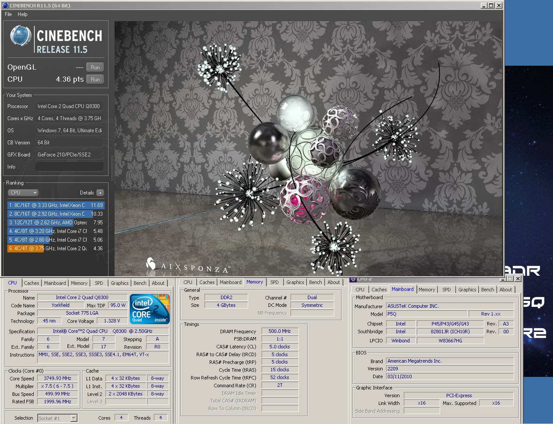553x424 pixels.
Task: Click the Core Speed value 3749.93 MHz
Action: [58, 378]
